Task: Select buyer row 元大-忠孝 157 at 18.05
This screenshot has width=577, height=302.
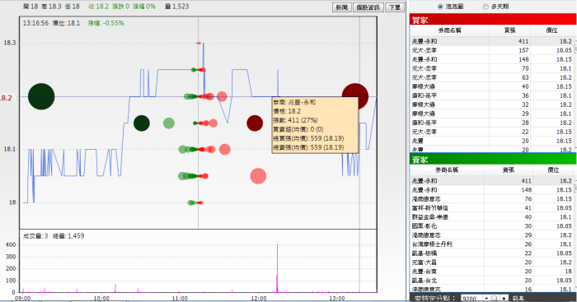Action: click(491, 50)
